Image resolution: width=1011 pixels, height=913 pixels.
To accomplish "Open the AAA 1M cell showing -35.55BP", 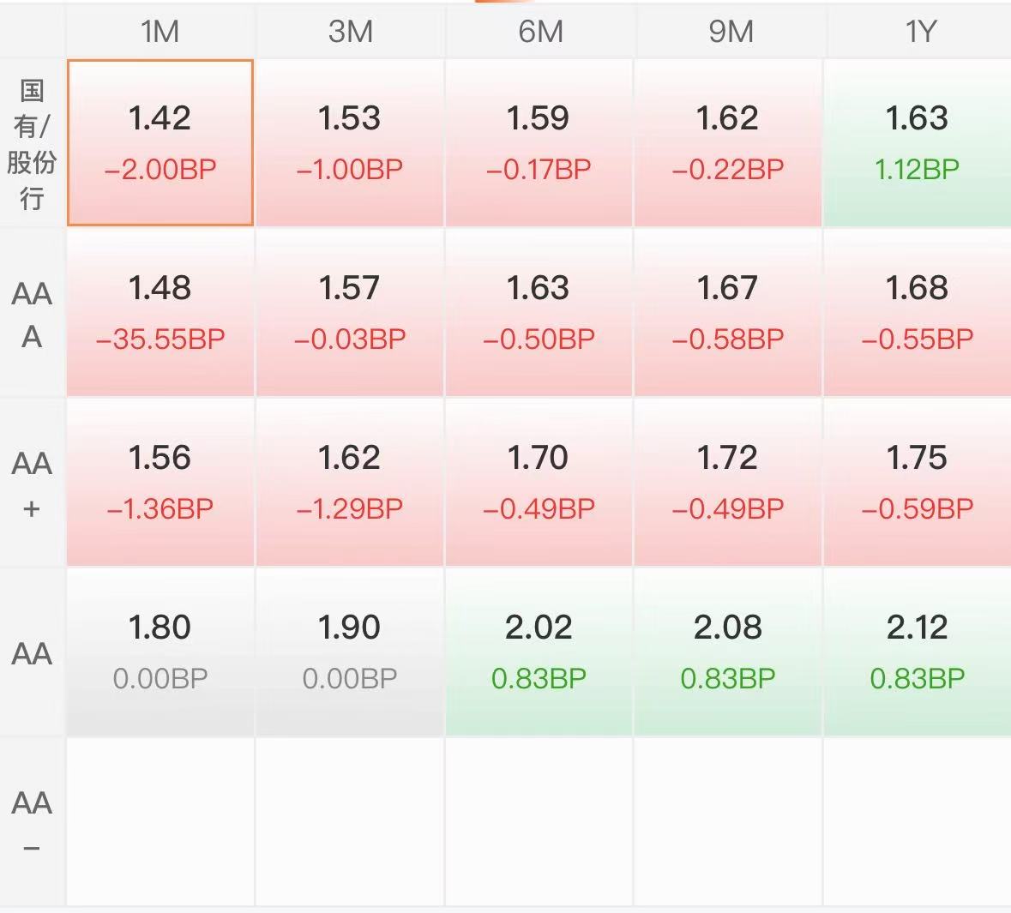I will [159, 313].
